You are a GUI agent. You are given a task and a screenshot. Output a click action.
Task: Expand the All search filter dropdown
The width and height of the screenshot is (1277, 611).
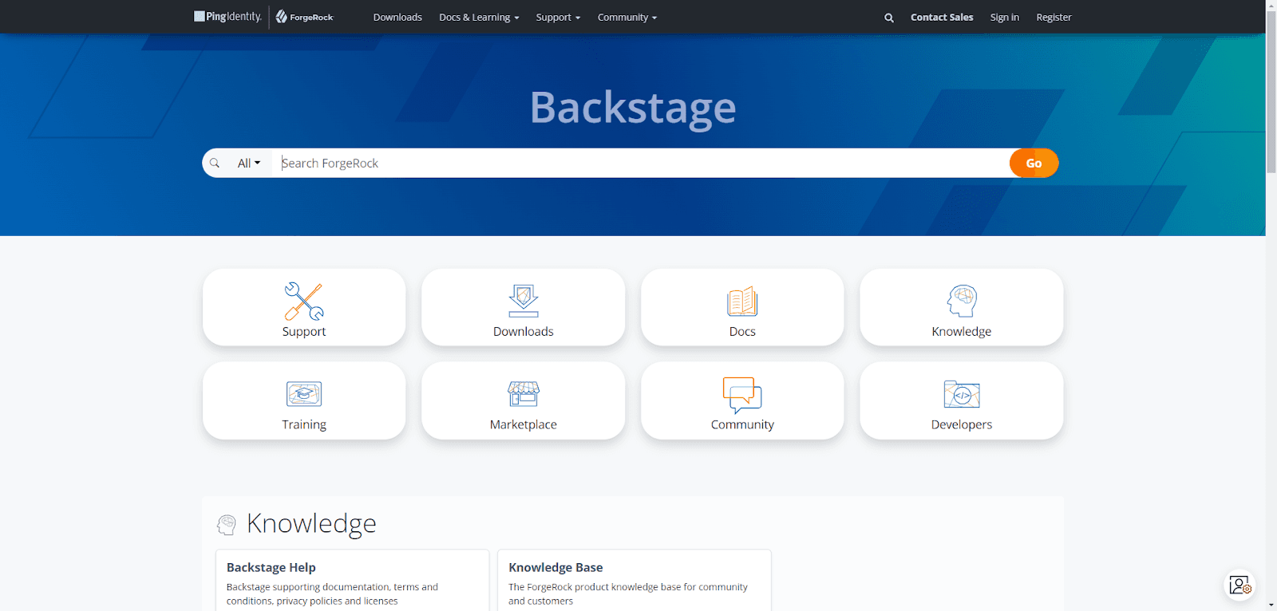click(x=249, y=163)
